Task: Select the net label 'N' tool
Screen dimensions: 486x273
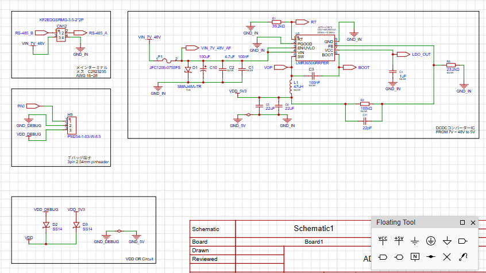Action: 415,256
